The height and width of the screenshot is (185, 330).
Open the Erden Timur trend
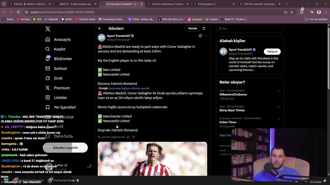tap(228, 122)
